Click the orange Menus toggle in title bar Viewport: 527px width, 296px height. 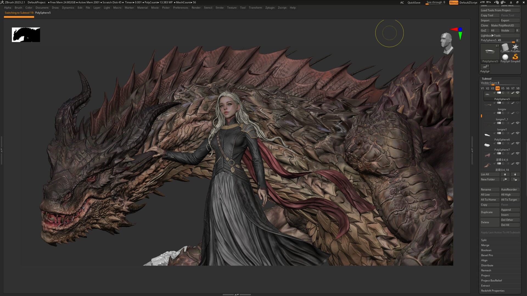(453, 2)
